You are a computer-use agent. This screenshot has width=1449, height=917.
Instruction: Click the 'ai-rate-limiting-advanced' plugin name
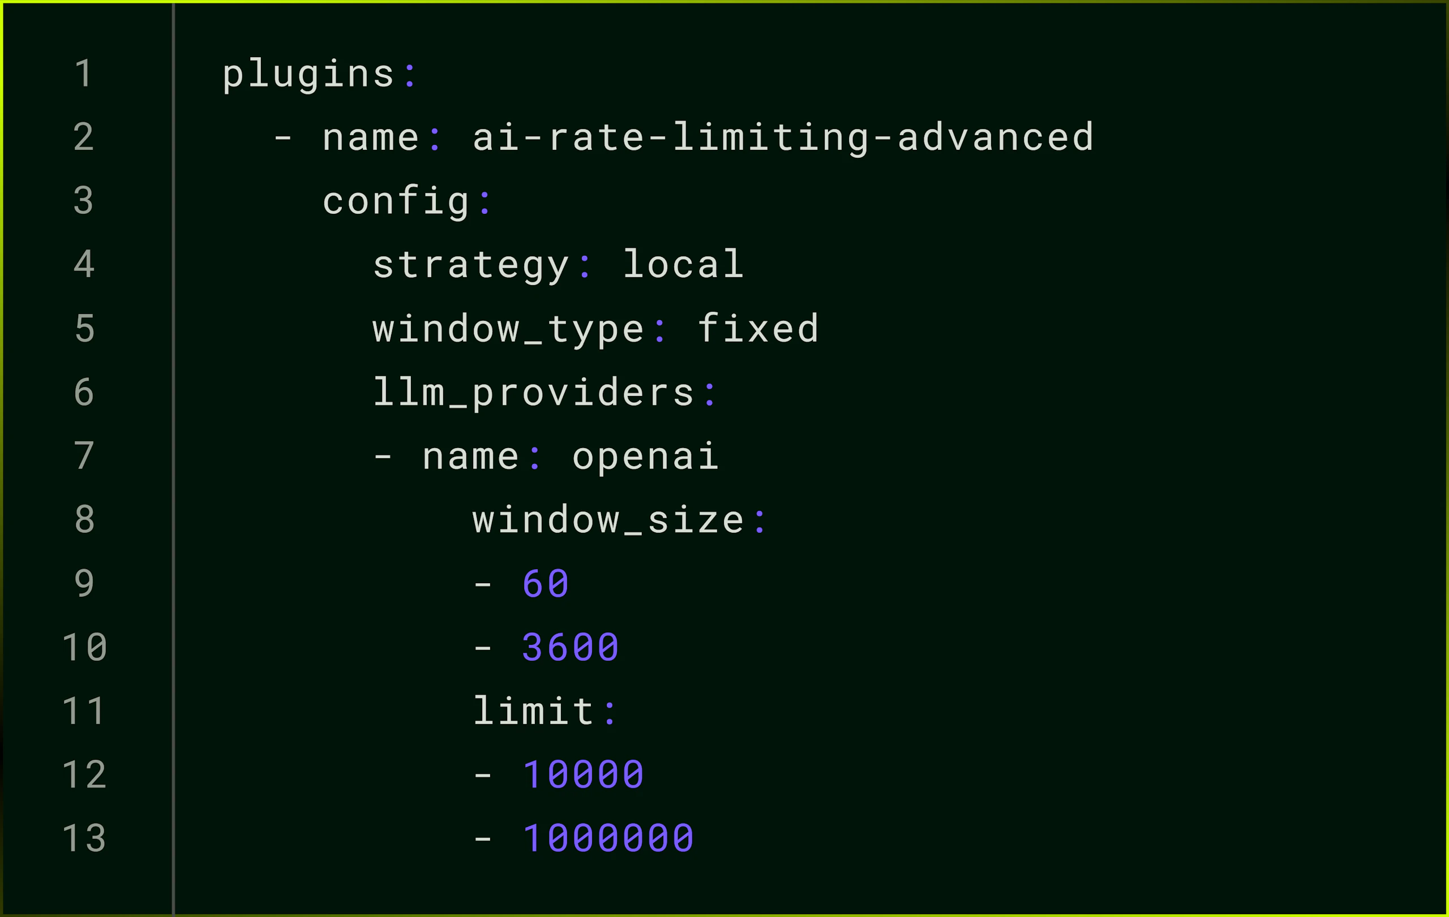(x=783, y=137)
